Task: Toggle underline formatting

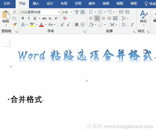Action: tap(35, 18)
